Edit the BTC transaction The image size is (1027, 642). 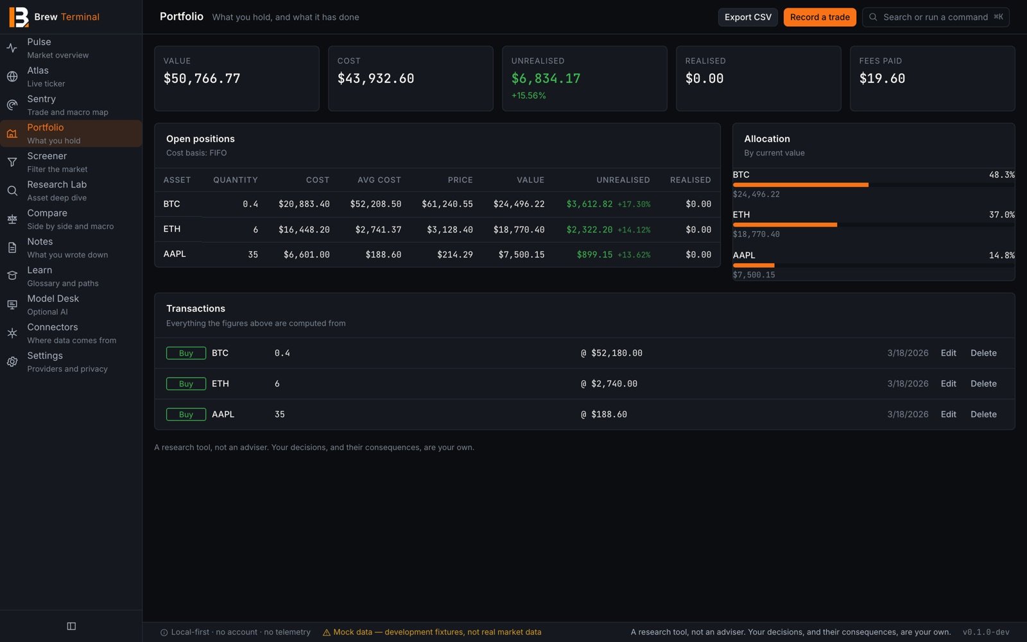pyautogui.click(x=948, y=353)
